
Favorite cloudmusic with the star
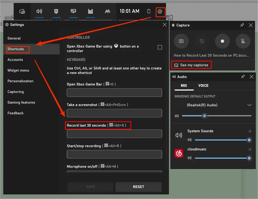point(250,149)
